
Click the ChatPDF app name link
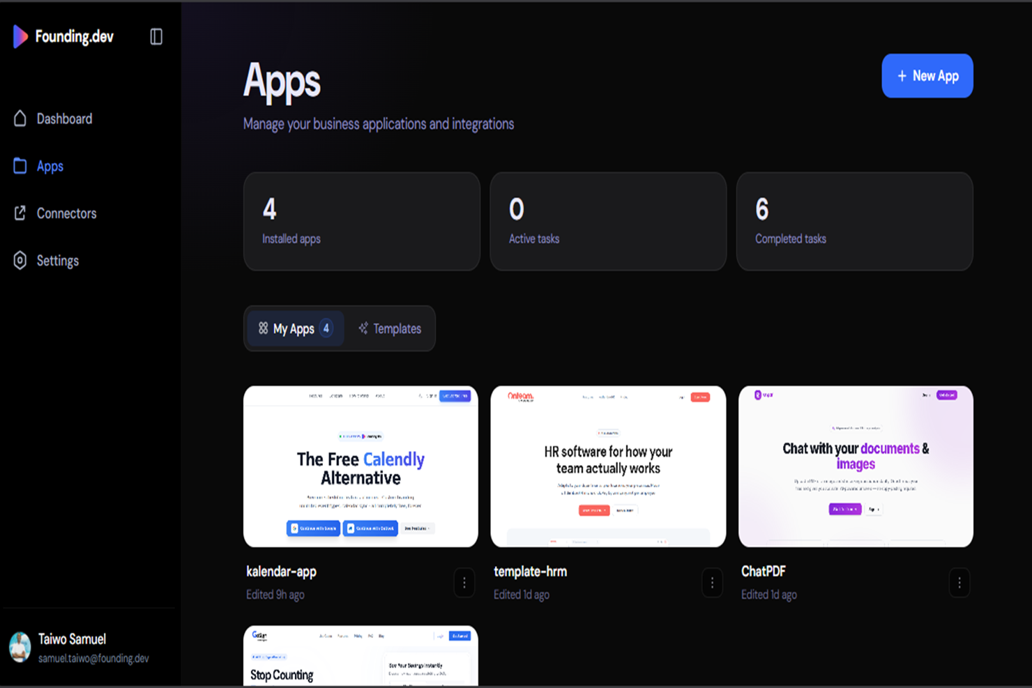point(764,572)
